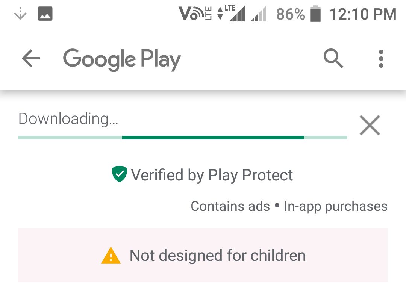Open the three-dot overflow menu
The width and height of the screenshot is (406, 286).
[x=381, y=59]
